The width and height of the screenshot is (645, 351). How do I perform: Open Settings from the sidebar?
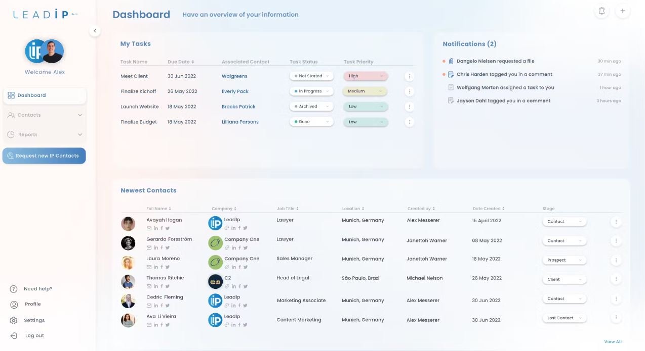(x=34, y=320)
